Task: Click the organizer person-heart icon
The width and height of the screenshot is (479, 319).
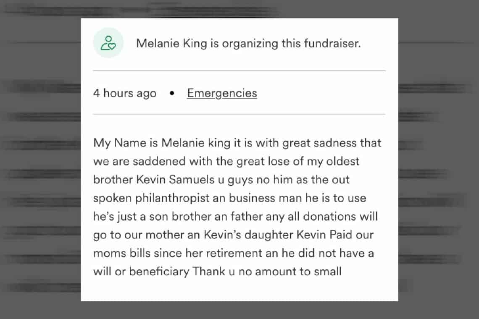Action: coord(108,43)
